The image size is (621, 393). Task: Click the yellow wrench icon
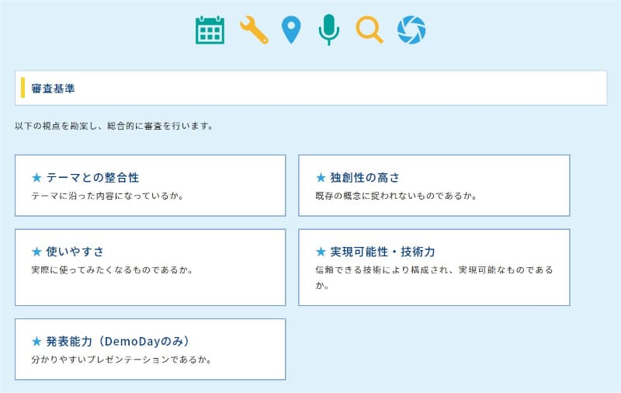254,30
